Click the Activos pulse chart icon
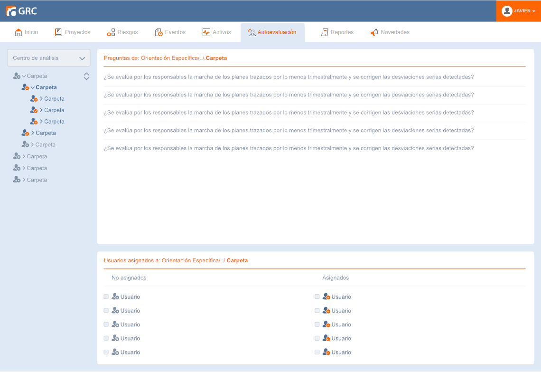 206,32
